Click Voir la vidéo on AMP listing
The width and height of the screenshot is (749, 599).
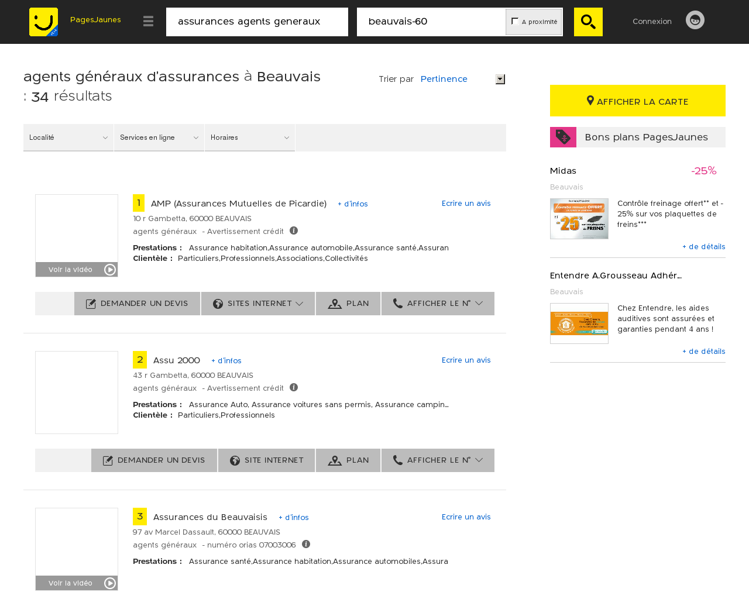77,270
